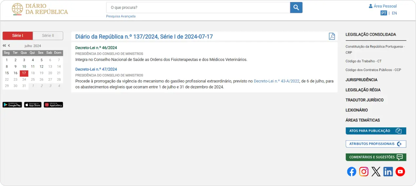The height and width of the screenshot is (186, 416).
Task: Open Lexionário menu item
Action: [x=357, y=110]
